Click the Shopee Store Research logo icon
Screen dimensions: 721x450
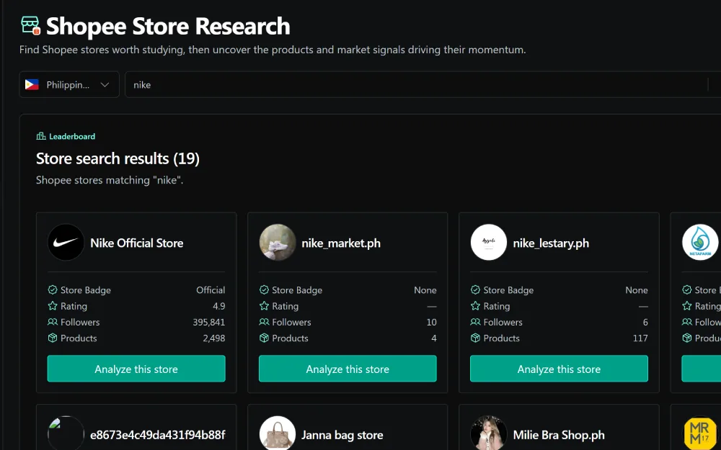[x=31, y=25]
